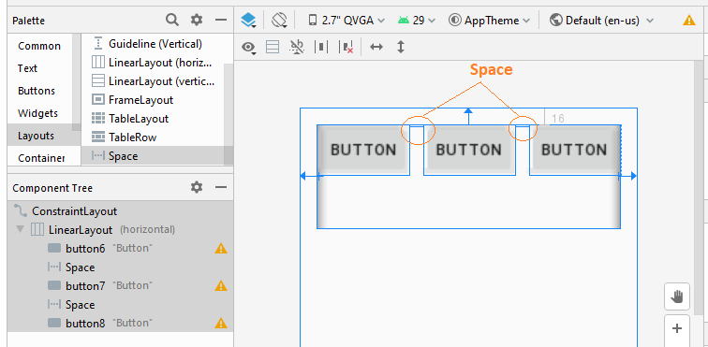The image size is (708, 347).
Task: Open the Palette search icon
Action: coord(171,20)
